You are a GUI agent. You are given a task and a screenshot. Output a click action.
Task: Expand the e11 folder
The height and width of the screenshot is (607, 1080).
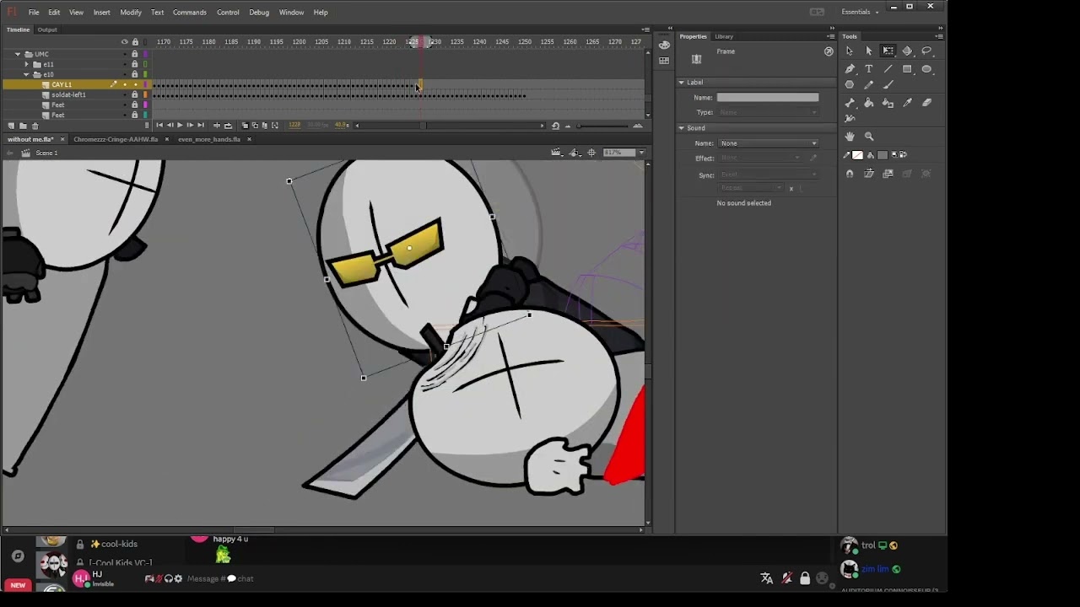tap(27, 64)
